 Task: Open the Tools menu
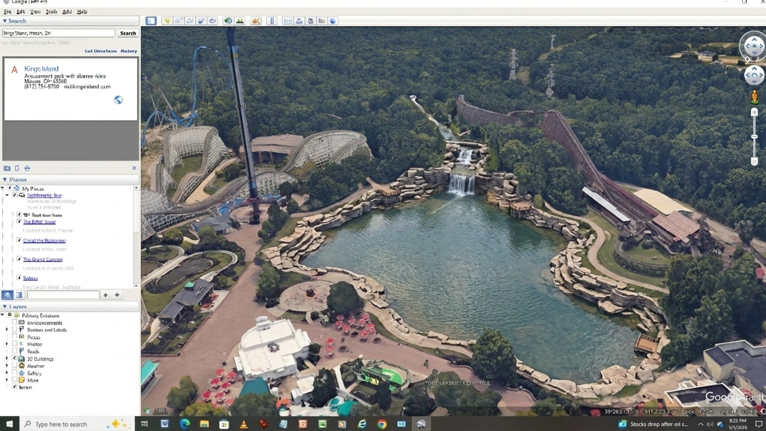coord(51,11)
